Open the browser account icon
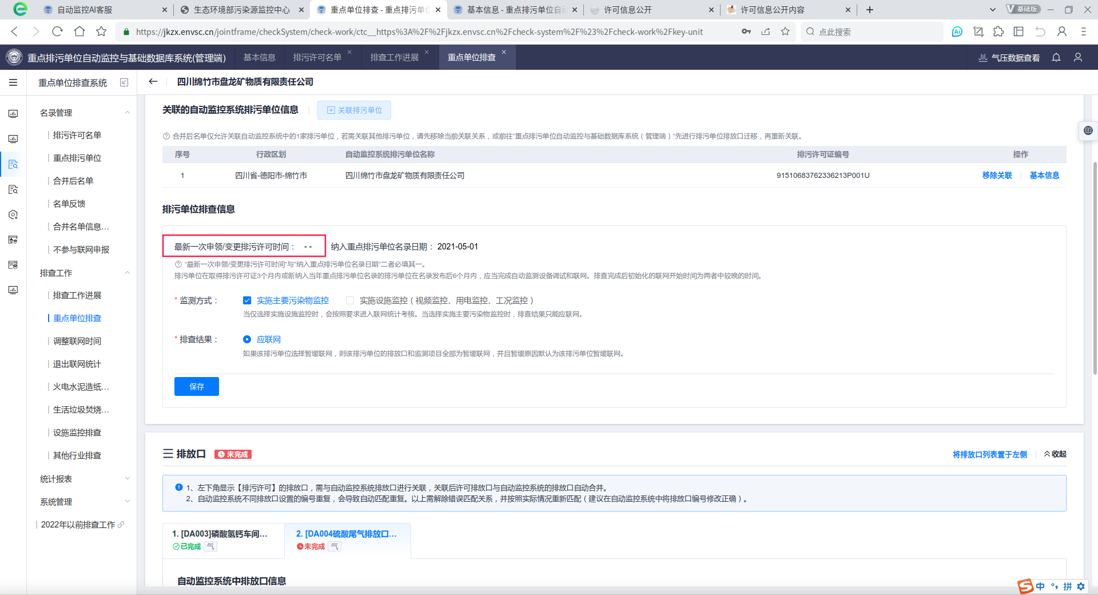The height and width of the screenshot is (595, 1098). (1062, 31)
